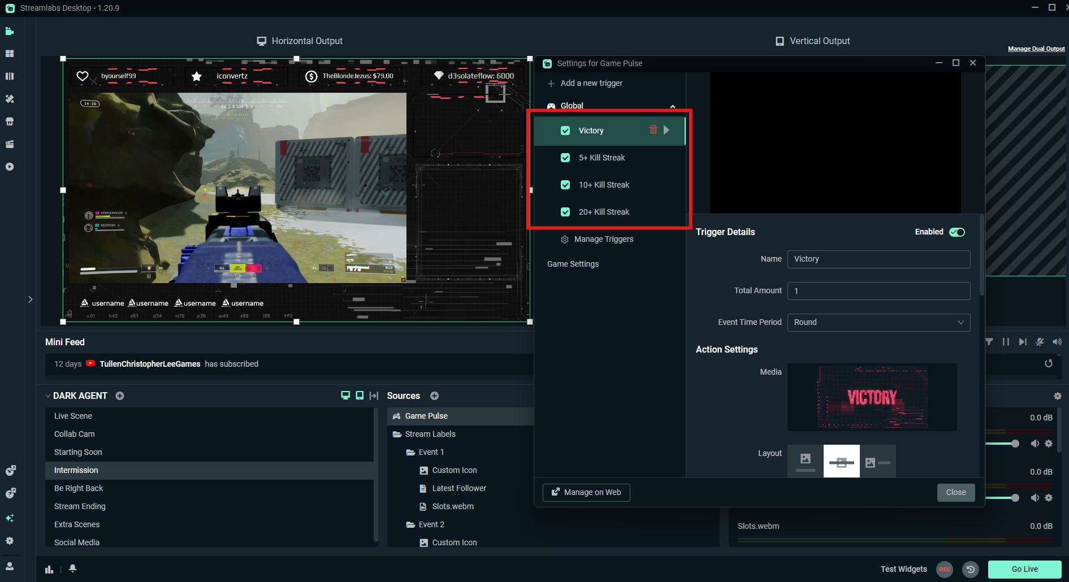This screenshot has width=1069, height=582.
Task: Click the Go Live button
Action: point(1024,569)
